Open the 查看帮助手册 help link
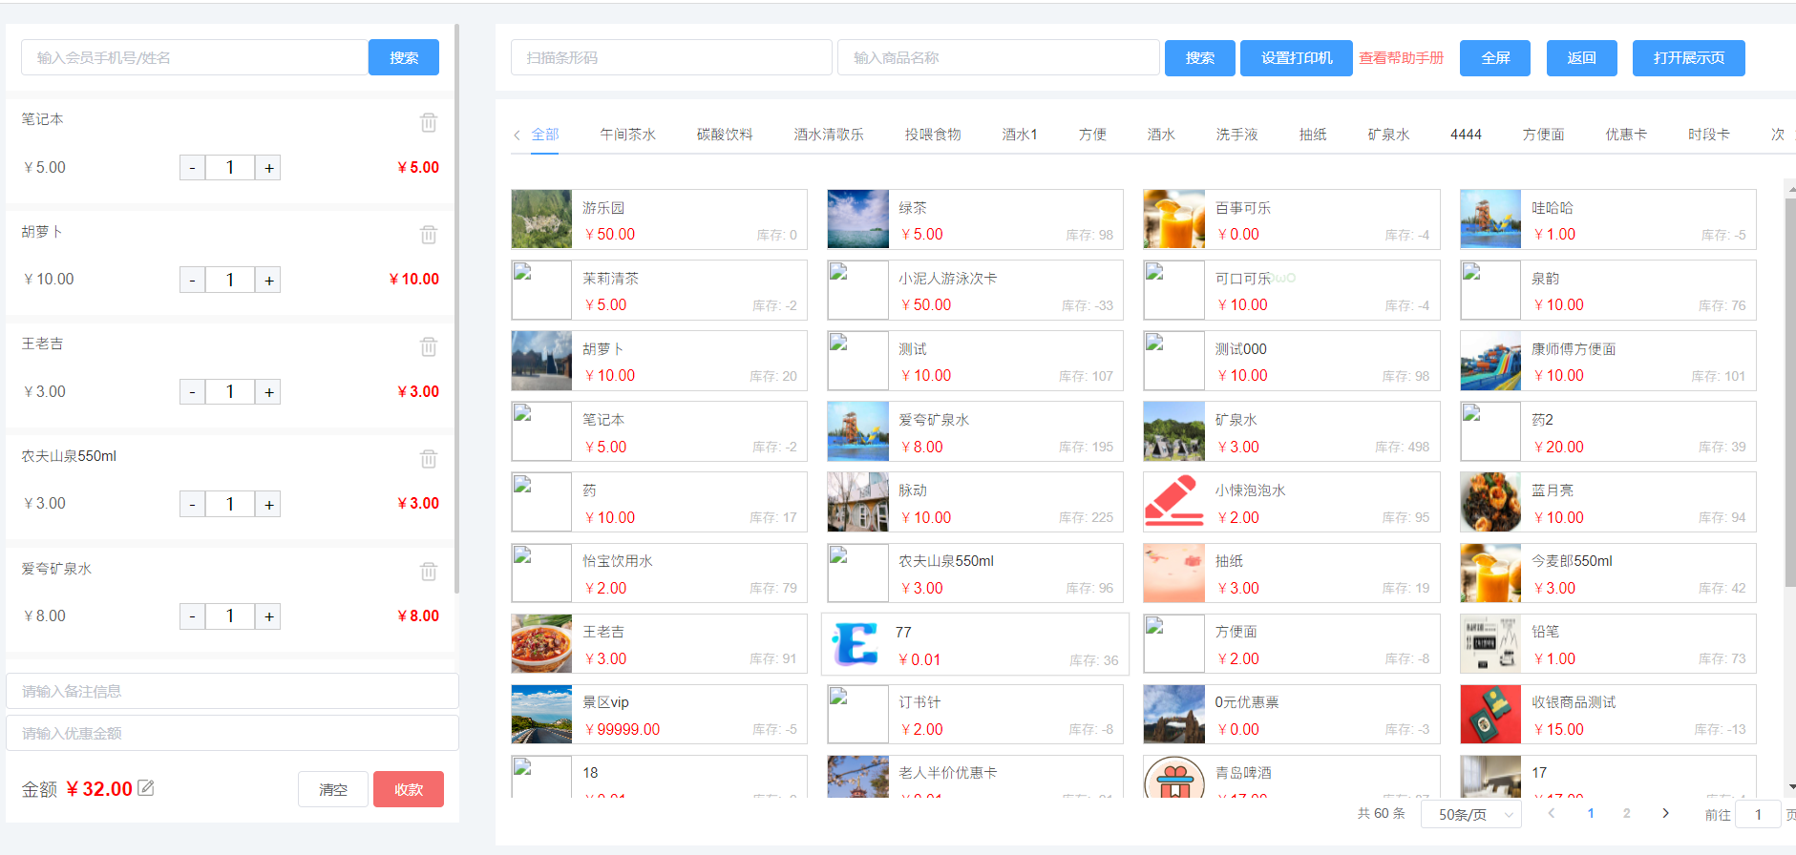This screenshot has width=1796, height=855. click(x=1402, y=58)
